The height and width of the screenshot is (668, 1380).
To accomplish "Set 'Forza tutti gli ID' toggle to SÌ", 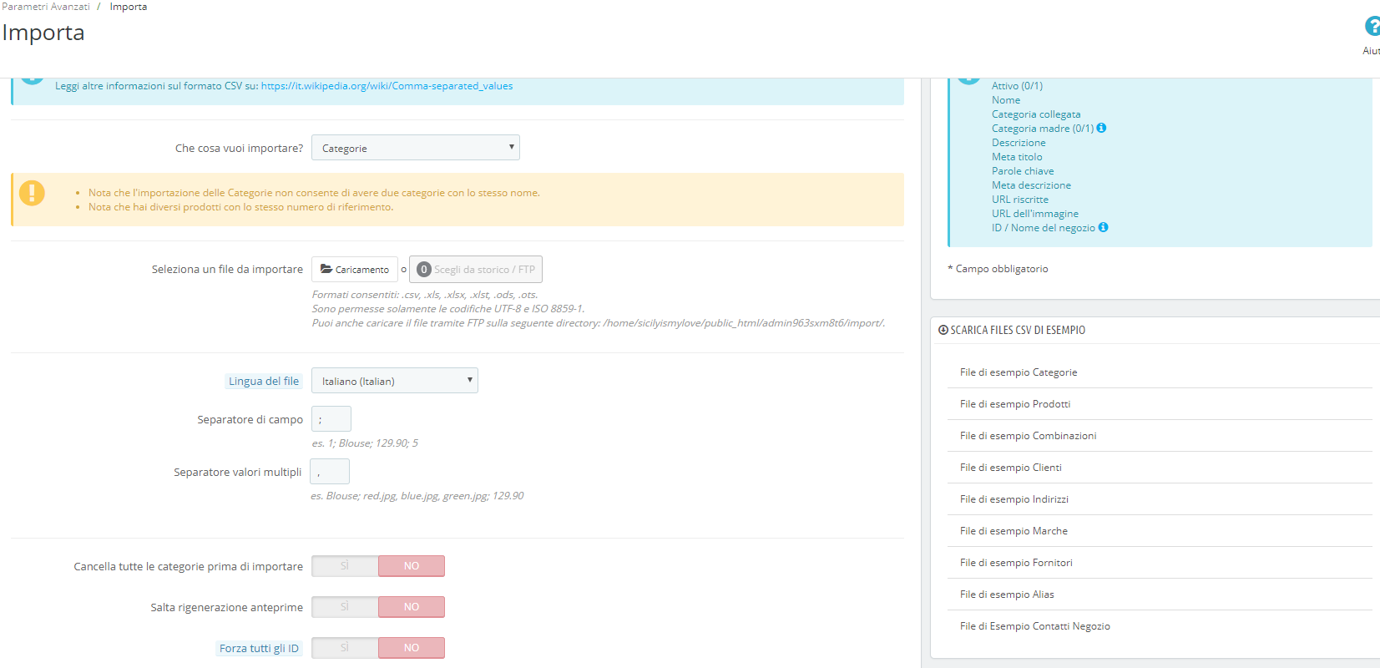I will pyautogui.click(x=345, y=648).
